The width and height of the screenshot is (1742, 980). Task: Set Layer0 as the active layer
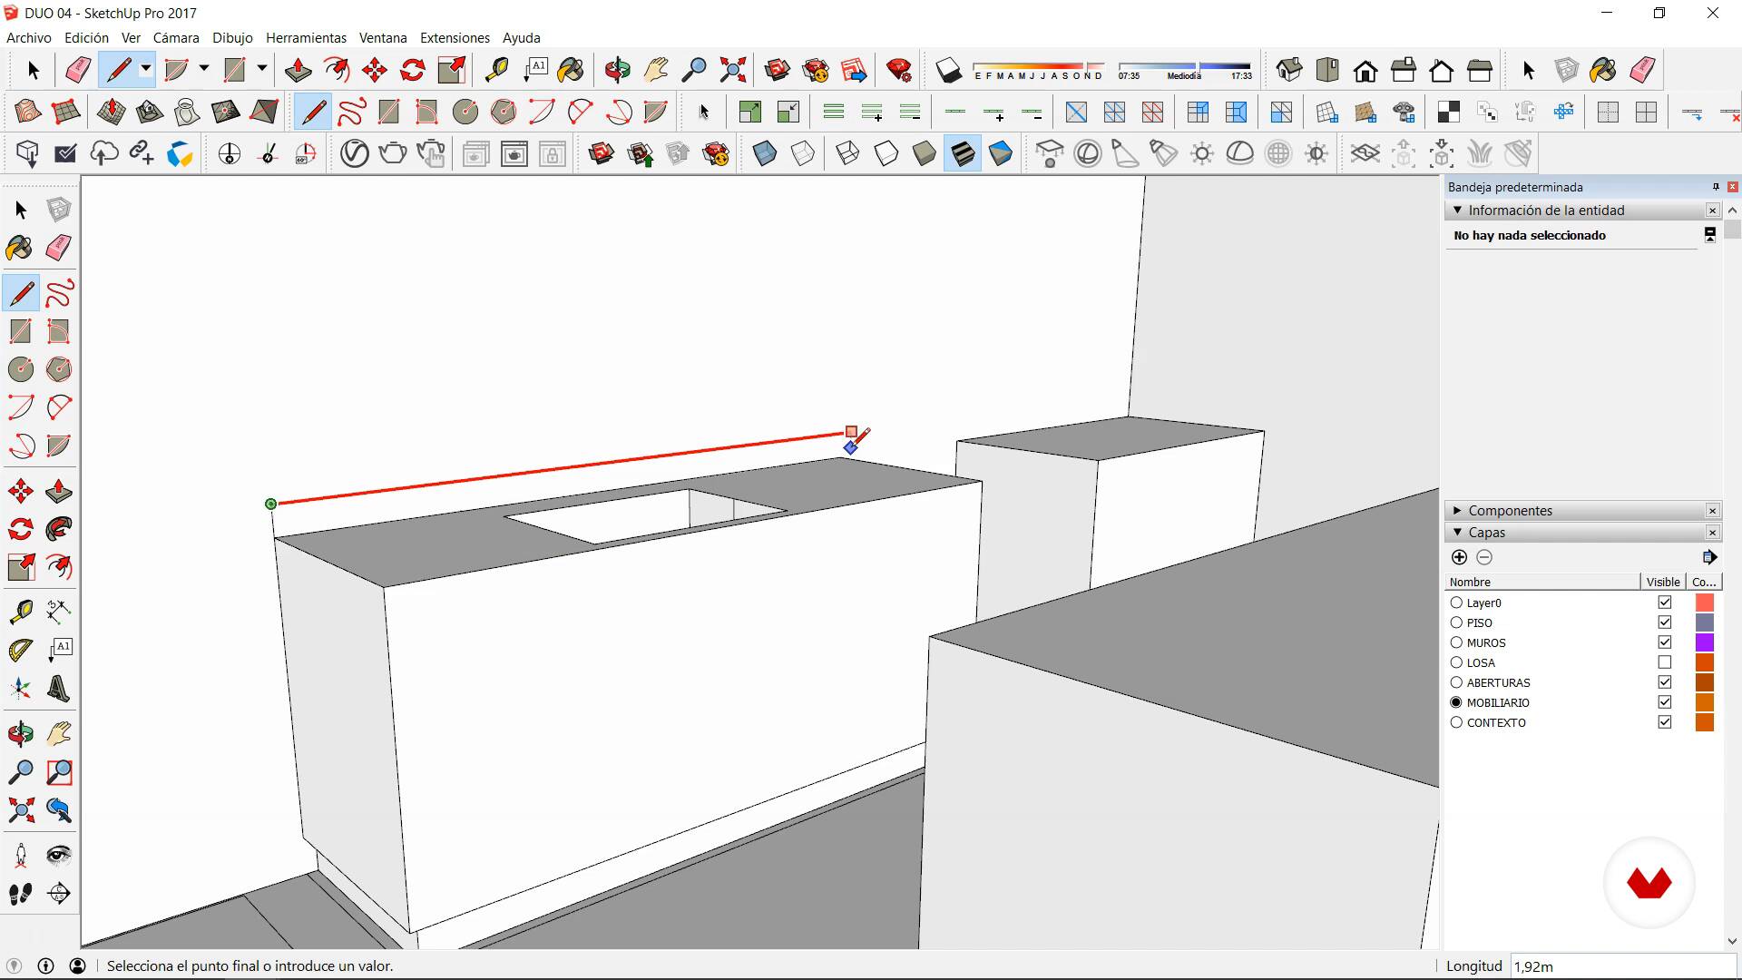[1456, 603]
